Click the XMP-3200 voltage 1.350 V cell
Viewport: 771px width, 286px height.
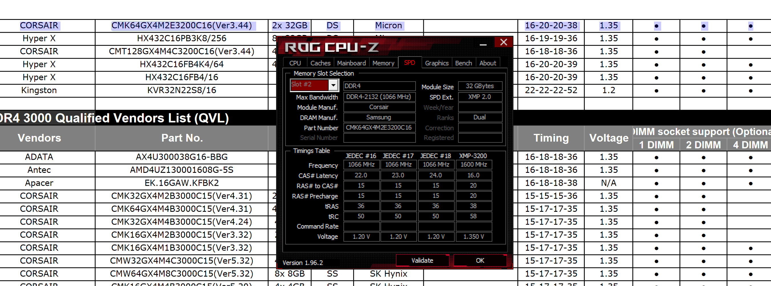tap(473, 237)
